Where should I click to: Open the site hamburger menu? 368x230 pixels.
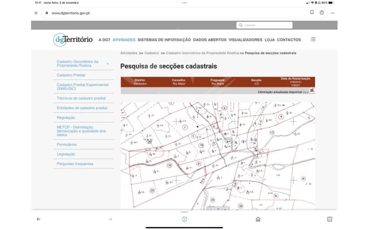coord(313,40)
